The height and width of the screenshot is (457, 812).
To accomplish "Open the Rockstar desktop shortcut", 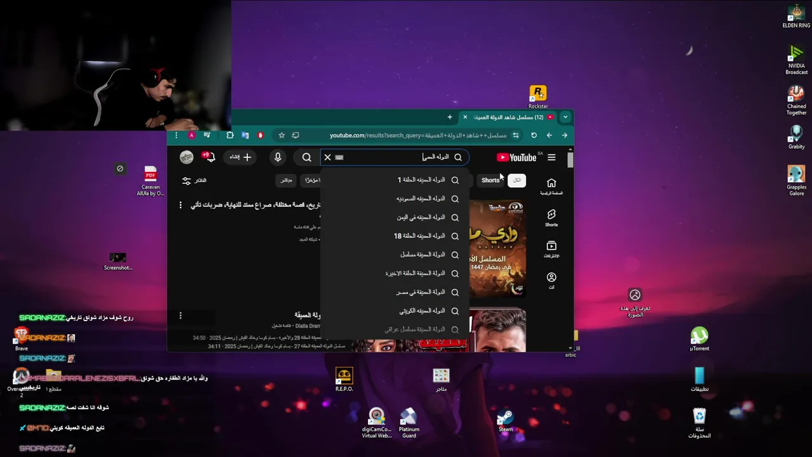I will point(537,96).
